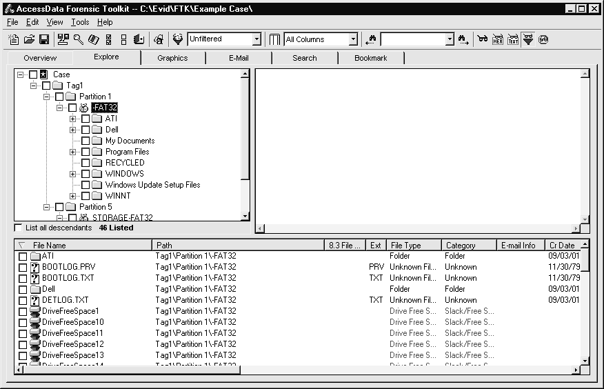Screen dimensions: 604x389
Task: Click the spider icon beside FAT32 node
Action: click(x=83, y=108)
